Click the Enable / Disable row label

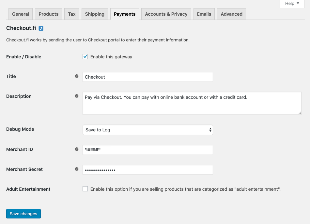[x=24, y=57]
